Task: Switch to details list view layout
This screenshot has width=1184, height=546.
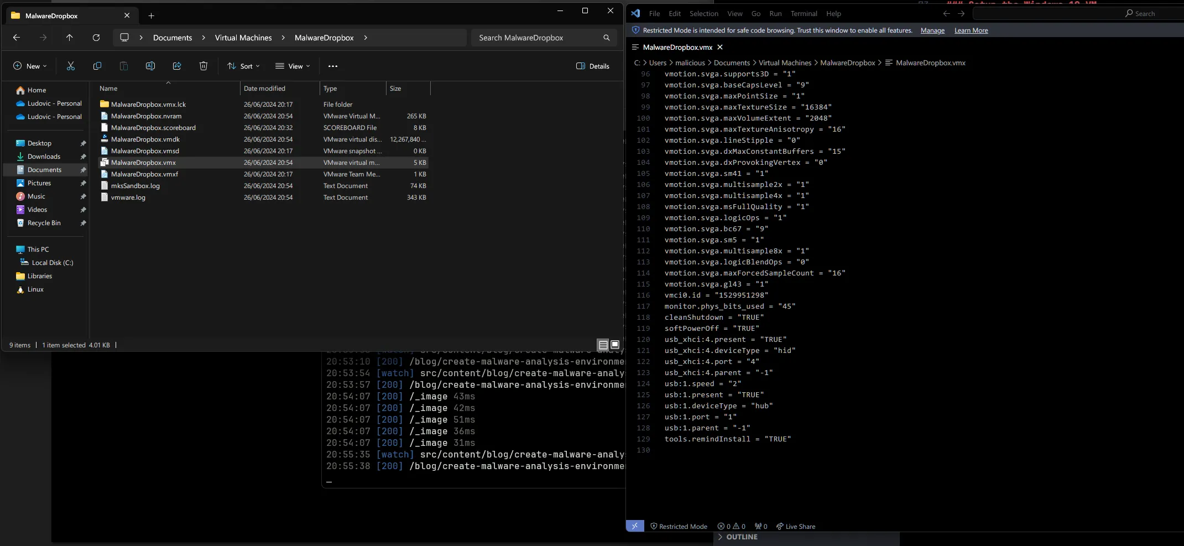Action: point(603,345)
